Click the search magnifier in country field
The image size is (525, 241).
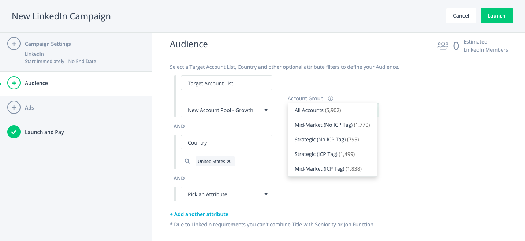click(187, 161)
